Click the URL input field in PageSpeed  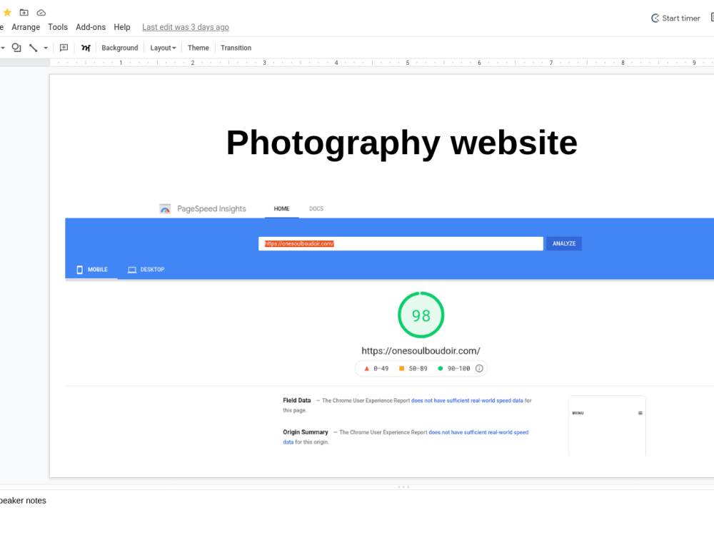coord(401,243)
